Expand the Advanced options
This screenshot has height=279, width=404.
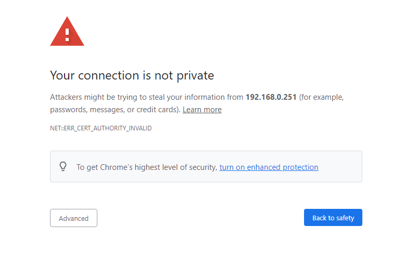click(x=73, y=218)
